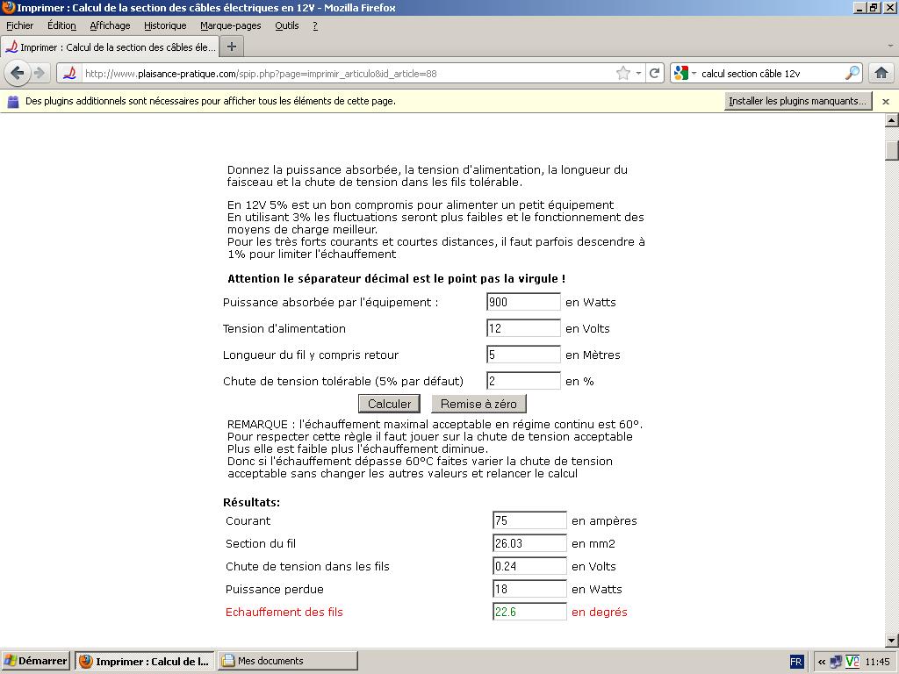Viewport: 899px width, 674px height.
Task: Expand the URL history dropdown arrow
Action: click(x=638, y=74)
